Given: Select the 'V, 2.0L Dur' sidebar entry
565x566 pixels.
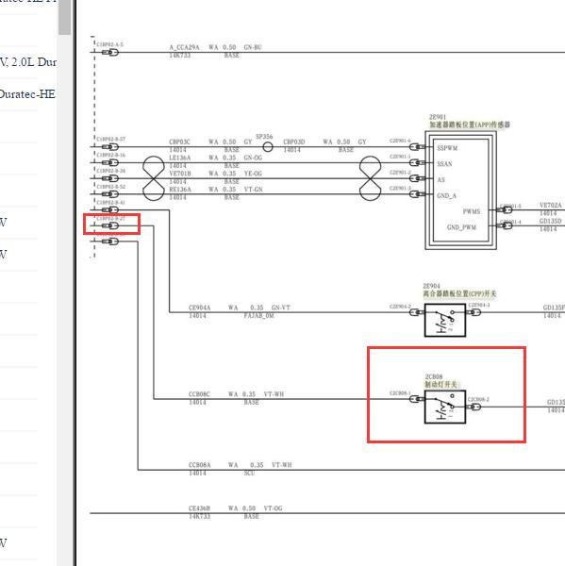Looking at the screenshot, I should [28, 62].
